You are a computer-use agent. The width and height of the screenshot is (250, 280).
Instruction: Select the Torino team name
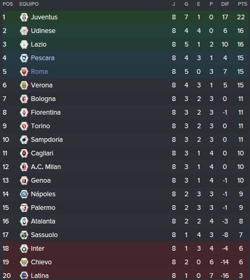pos(40,126)
